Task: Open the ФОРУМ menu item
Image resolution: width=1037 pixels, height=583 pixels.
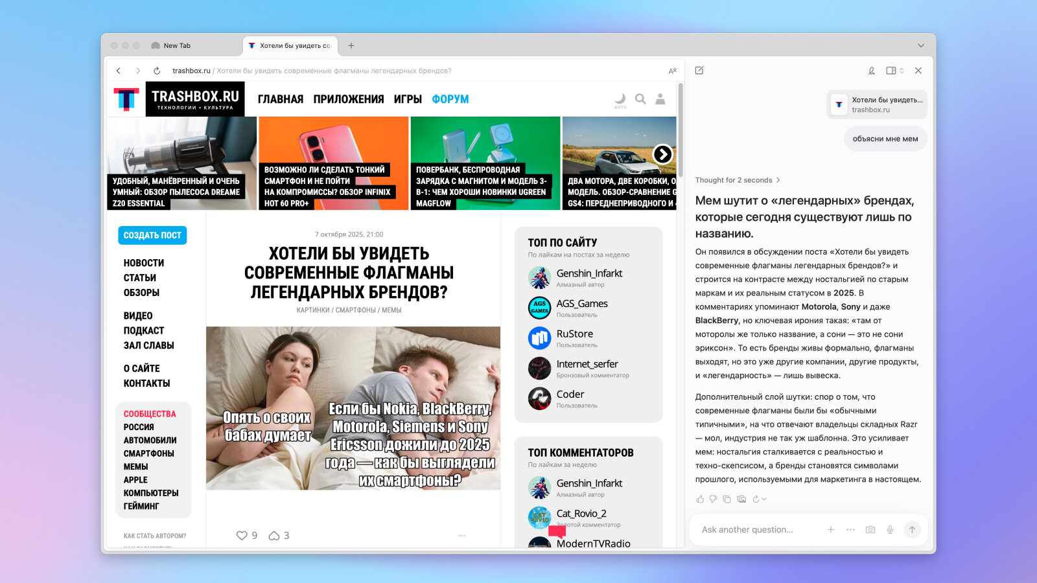Action: (450, 99)
